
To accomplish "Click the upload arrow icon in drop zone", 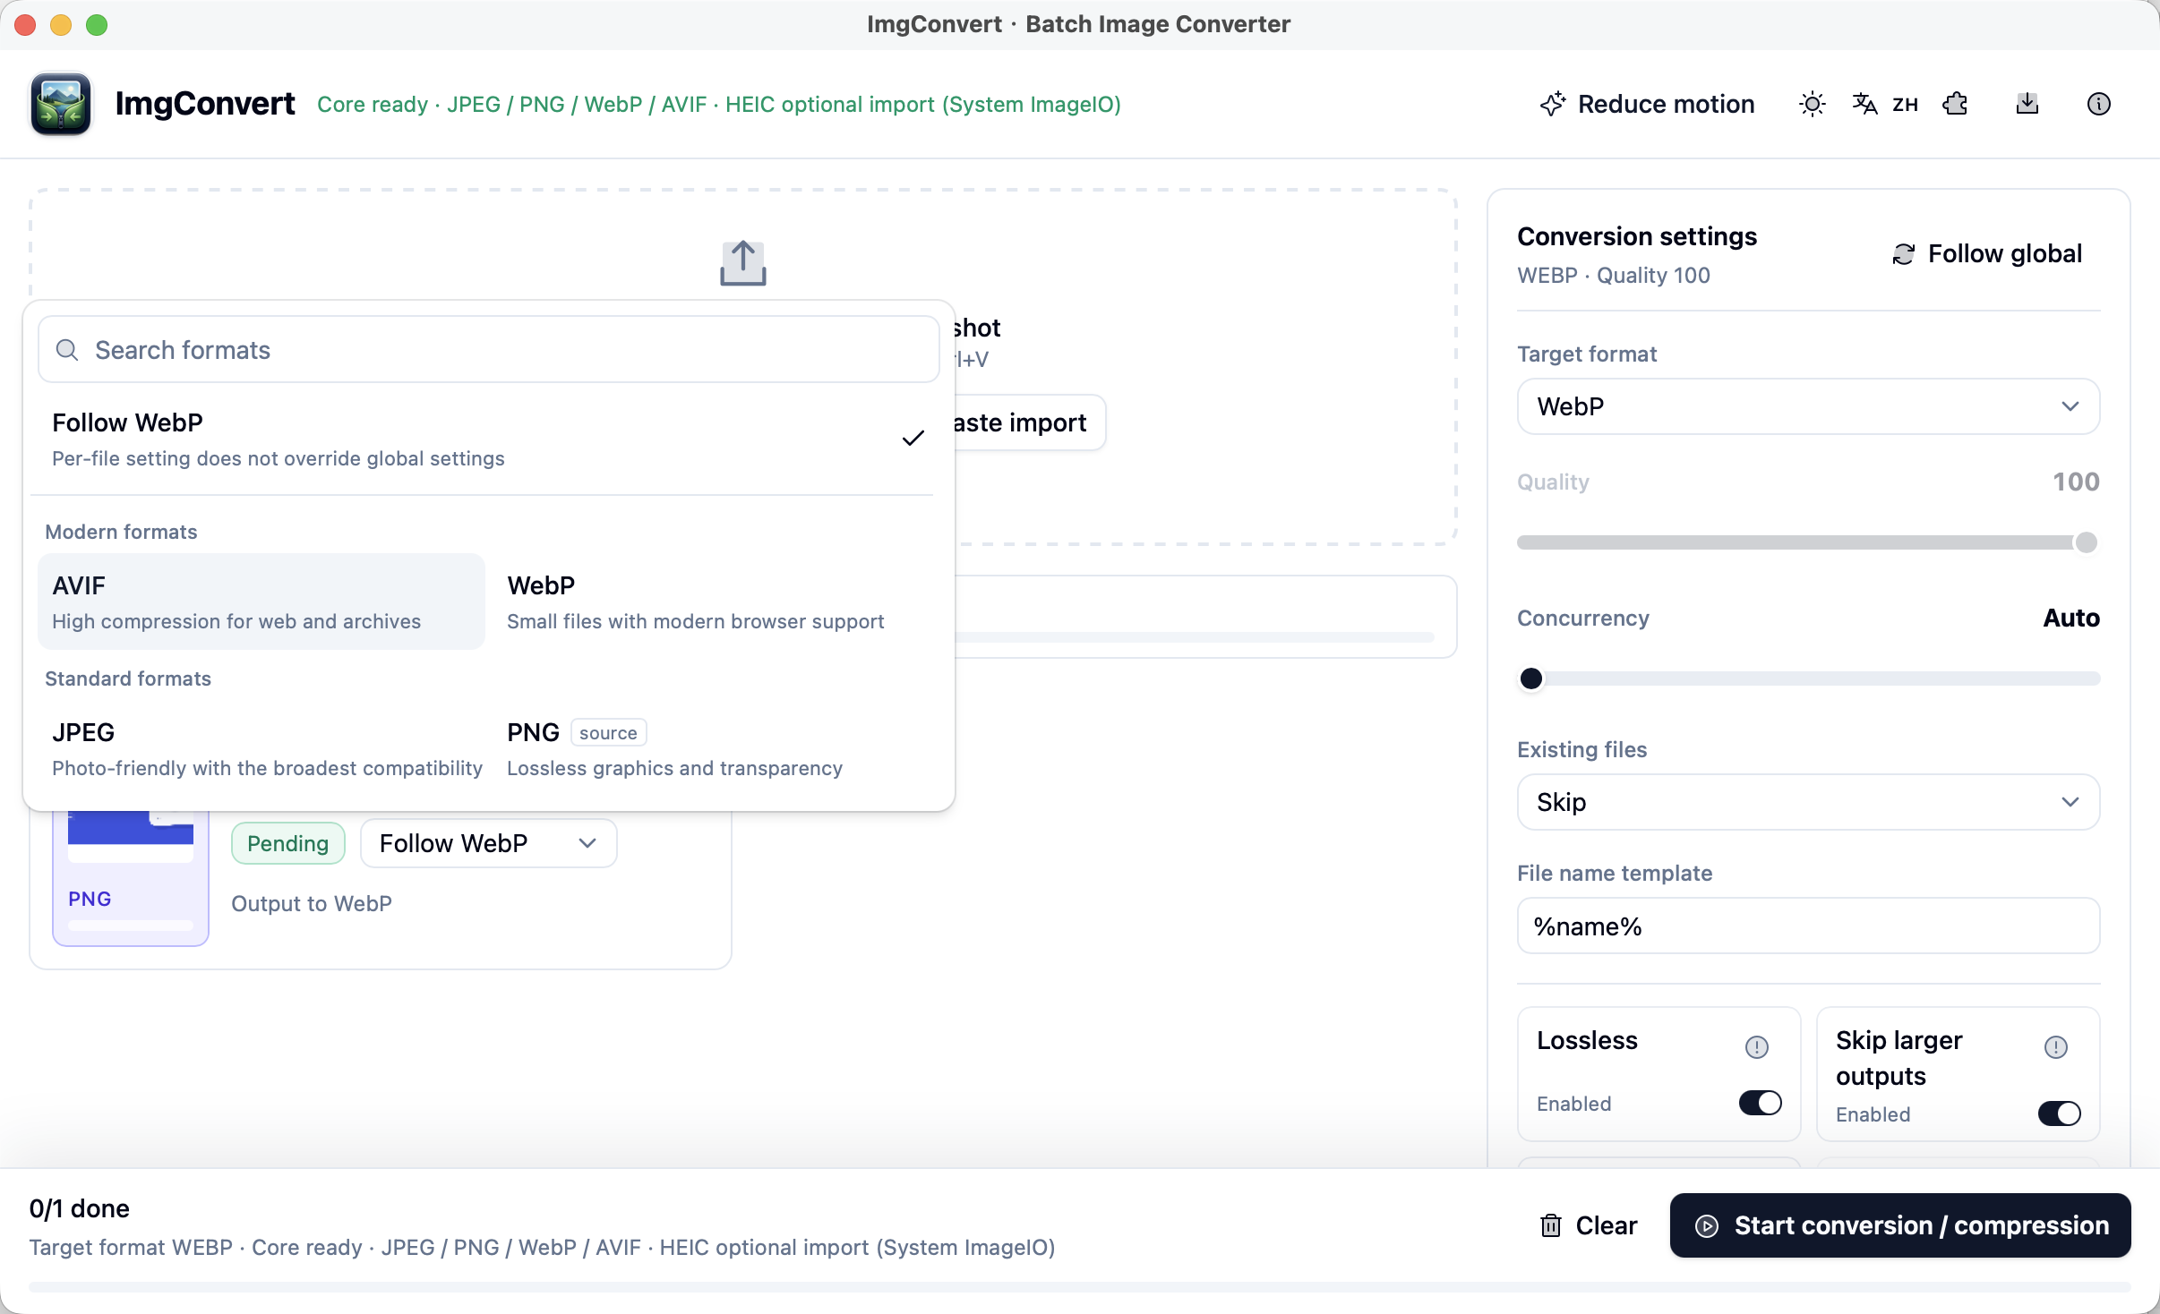I will point(743,263).
